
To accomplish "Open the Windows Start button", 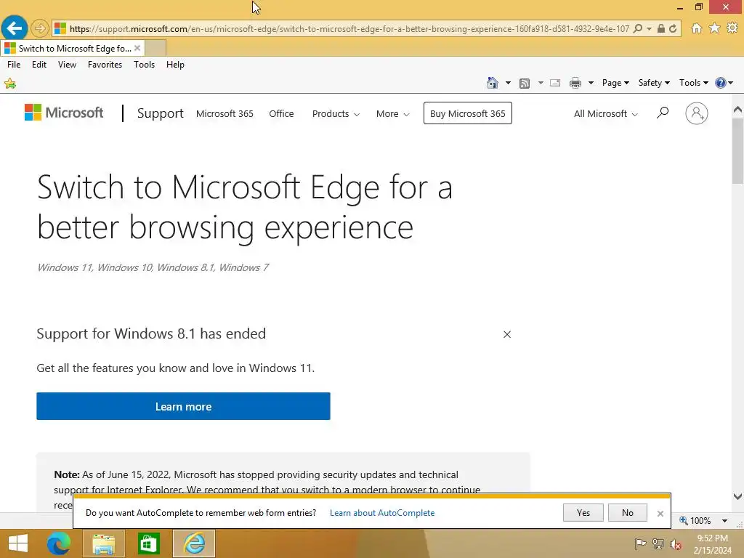I will (x=18, y=543).
